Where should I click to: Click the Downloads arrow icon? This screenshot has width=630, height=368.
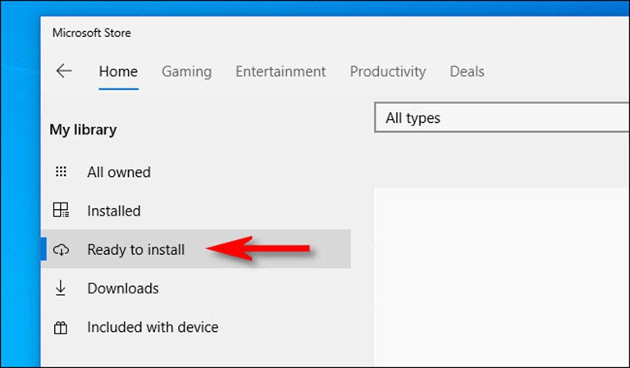click(x=61, y=288)
